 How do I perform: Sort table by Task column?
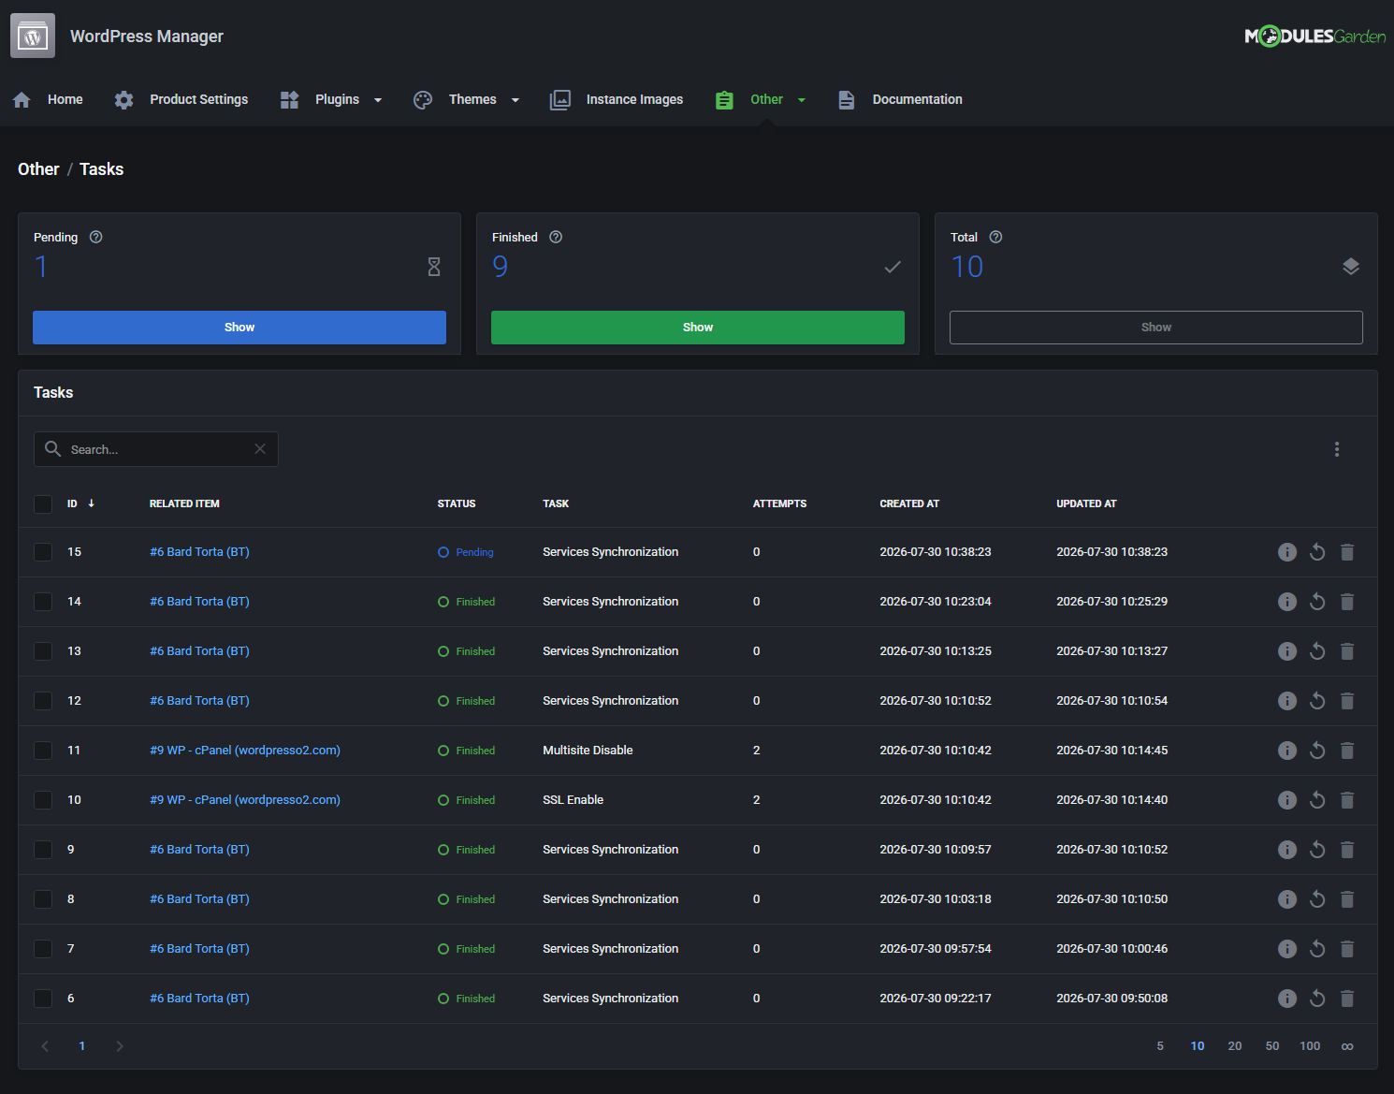tap(556, 503)
